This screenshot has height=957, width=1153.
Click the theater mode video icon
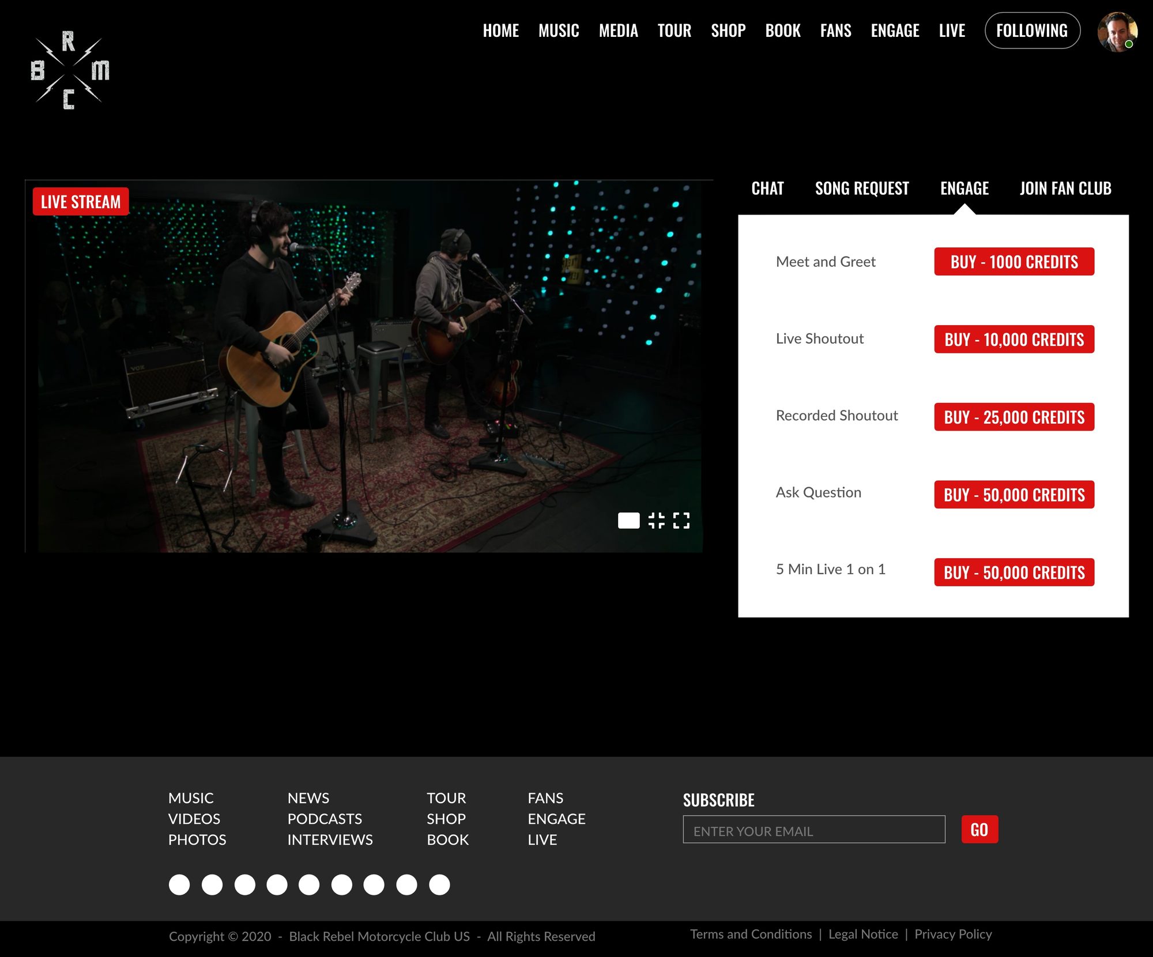click(x=628, y=521)
